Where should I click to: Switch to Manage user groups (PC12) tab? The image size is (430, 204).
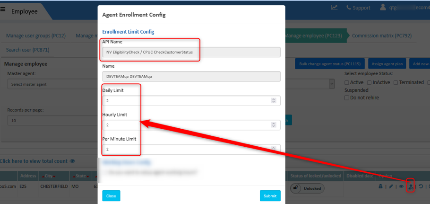pyautogui.click(x=36, y=35)
